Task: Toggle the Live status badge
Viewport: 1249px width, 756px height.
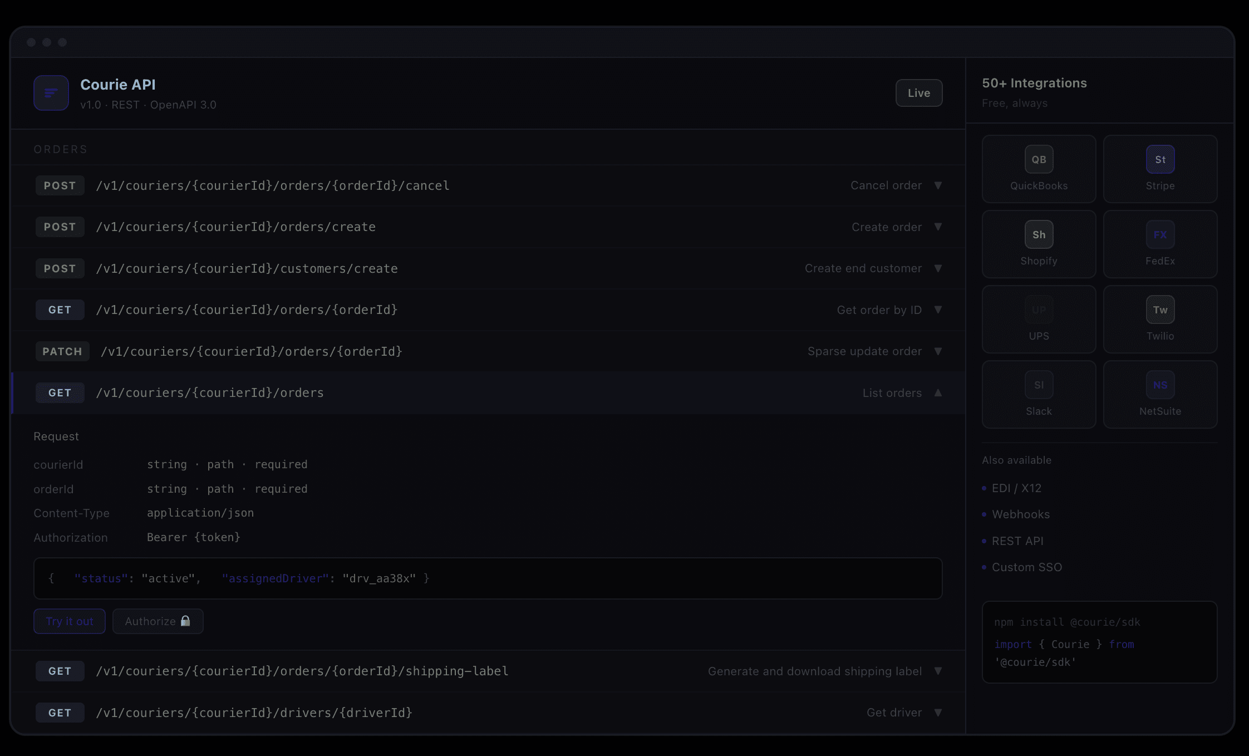Action: pyautogui.click(x=918, y=93)
